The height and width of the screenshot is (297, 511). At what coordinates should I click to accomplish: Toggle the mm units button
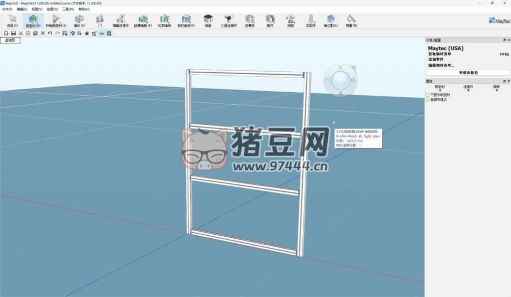point(101,33)
